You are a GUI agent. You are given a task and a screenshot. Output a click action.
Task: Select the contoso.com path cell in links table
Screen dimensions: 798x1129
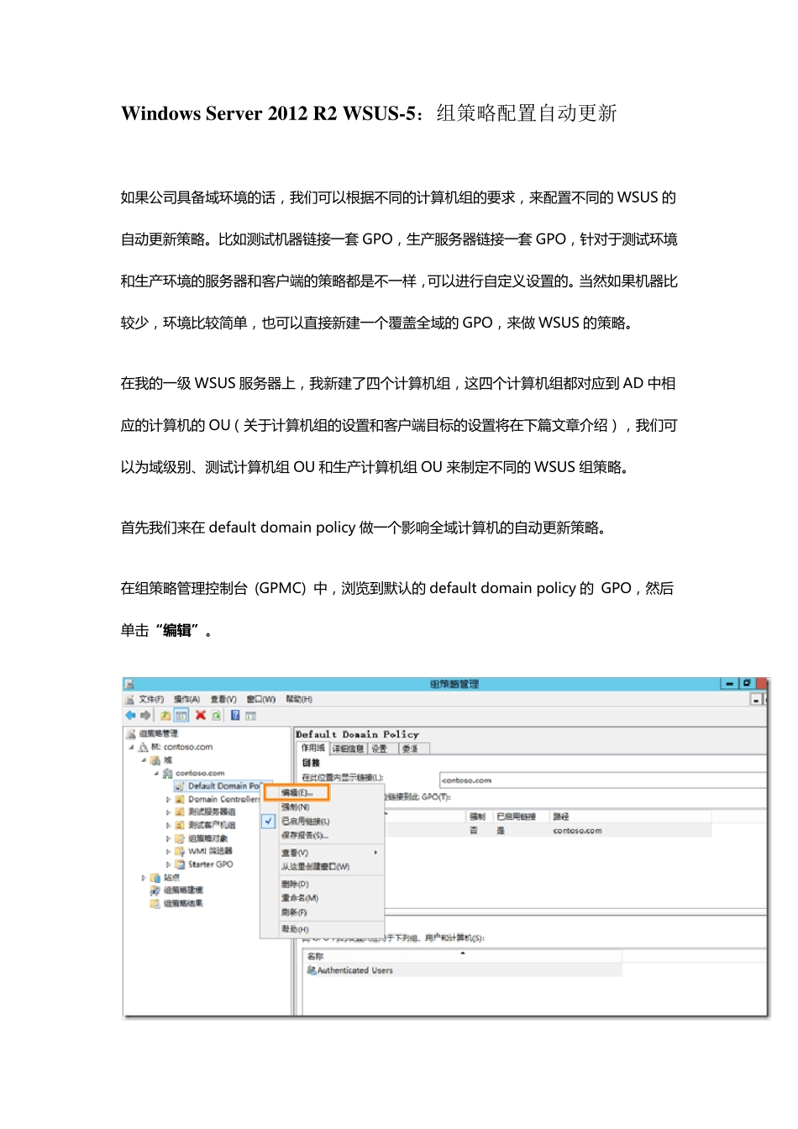[577, 831]
